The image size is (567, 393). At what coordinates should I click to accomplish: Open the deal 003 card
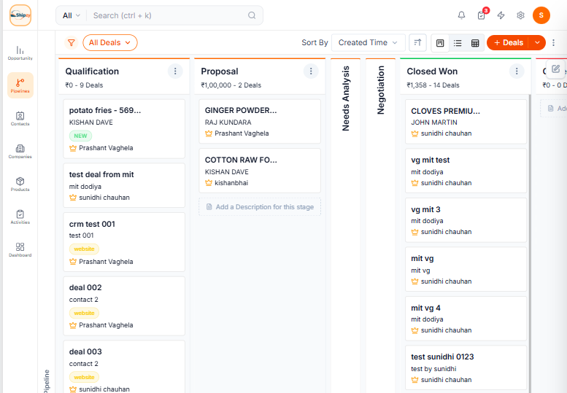124,367
